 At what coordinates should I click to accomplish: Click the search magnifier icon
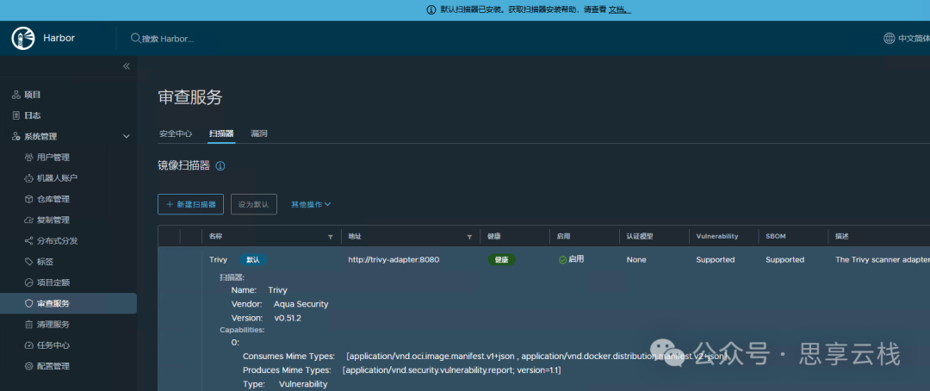pyautogui.click(x=135, y=38)
